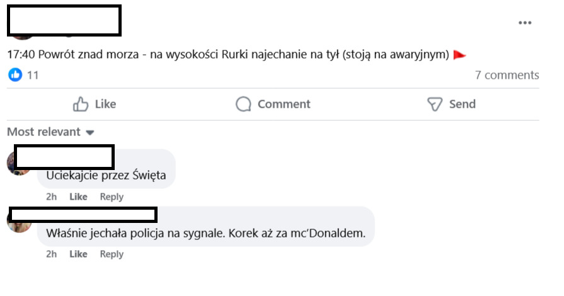564x296 pixels.
Task: Click the post author's name
Action: (x=64, y=20)
